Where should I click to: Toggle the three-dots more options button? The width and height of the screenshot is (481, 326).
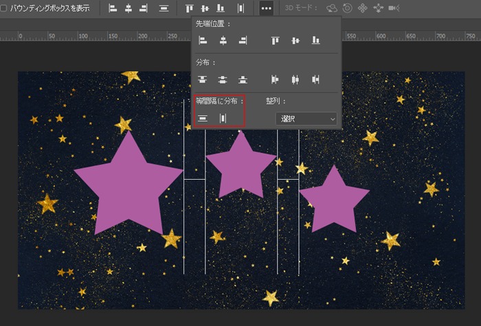[x=267, y=8]
